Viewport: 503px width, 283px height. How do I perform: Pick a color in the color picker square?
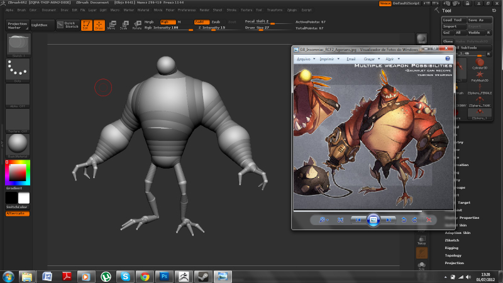coord(18,172)
